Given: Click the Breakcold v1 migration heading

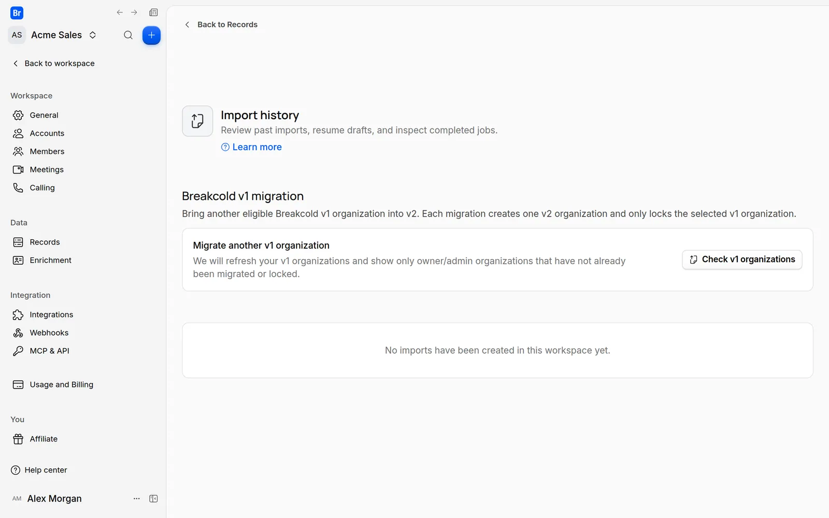Looking at the screenshot, I should pos(242,196).
